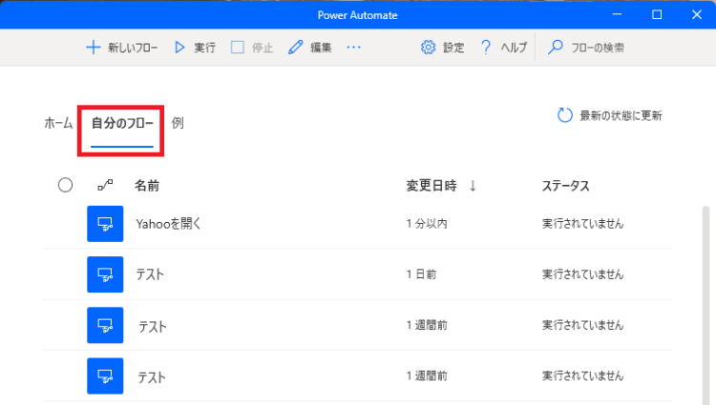Open the ヘルプ help menu

[514, 48]
